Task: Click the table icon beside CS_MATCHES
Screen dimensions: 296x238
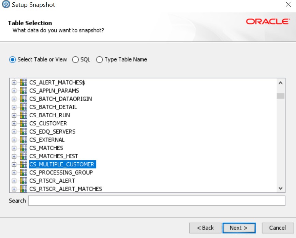Action: [x=24, y=148]
